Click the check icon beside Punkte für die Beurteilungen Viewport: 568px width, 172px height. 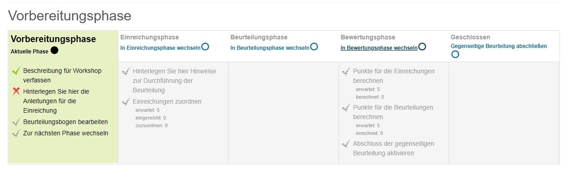(x=346, y=108)
